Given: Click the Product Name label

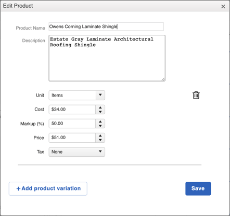Looking at the screenshot, I should pyautogui.click(x=30, y=28).
